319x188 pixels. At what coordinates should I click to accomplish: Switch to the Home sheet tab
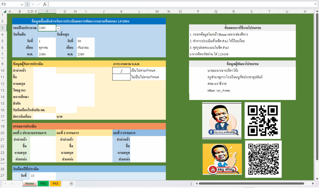30,183
